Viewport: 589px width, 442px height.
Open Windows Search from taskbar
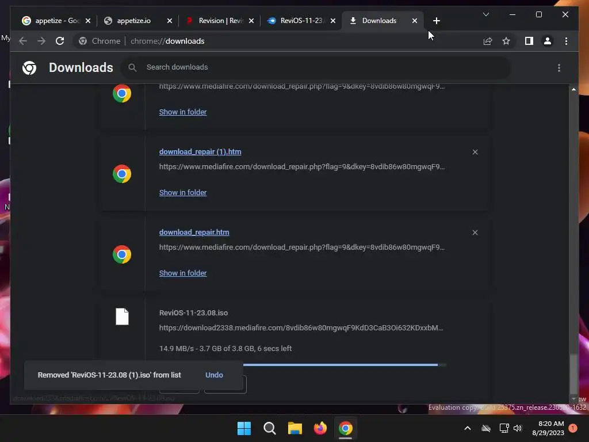(269, 428)
